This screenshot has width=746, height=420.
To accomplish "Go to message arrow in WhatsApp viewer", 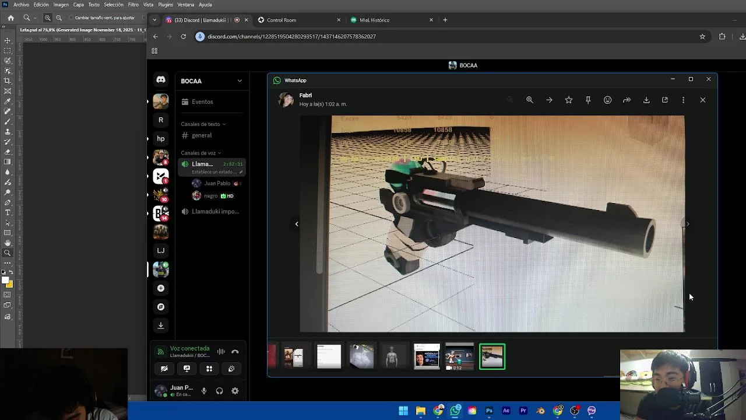I will click(549, 100).
